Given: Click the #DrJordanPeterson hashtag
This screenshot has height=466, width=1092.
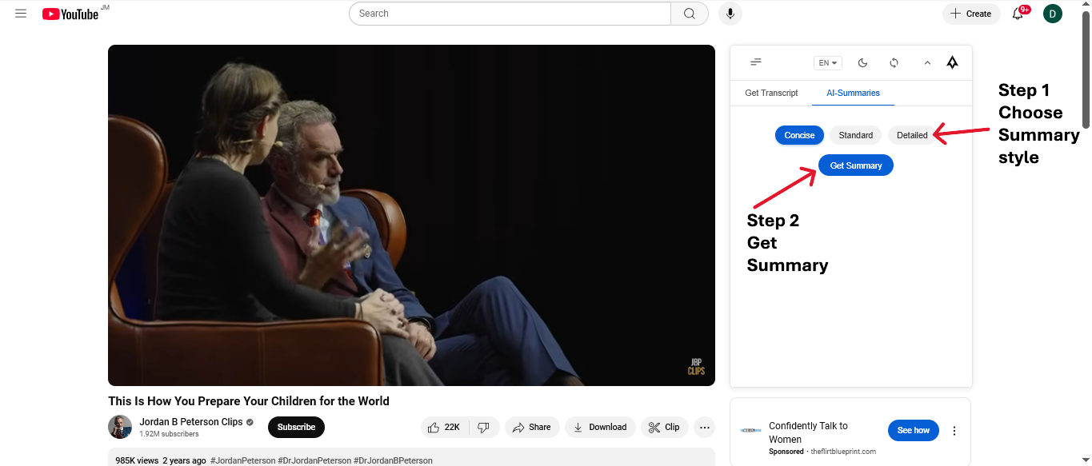Looking at the screenshot, I should pos(314,460).
